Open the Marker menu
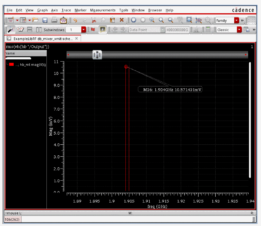 [80, 10]
